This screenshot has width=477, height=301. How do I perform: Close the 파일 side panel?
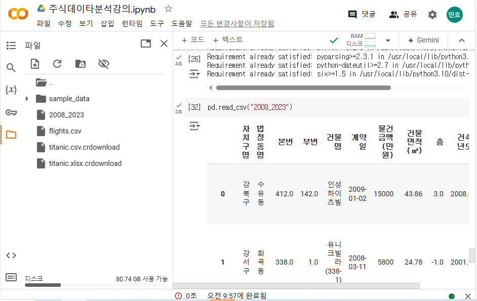[164, 44]
